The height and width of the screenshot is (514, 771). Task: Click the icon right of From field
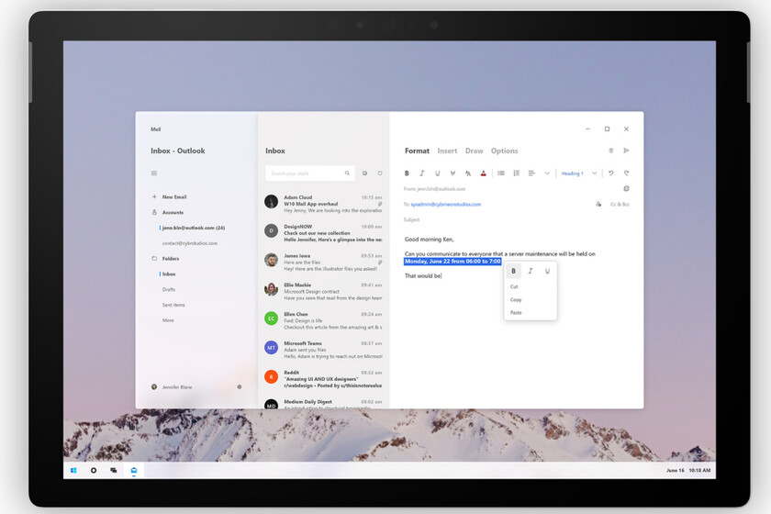626,188
